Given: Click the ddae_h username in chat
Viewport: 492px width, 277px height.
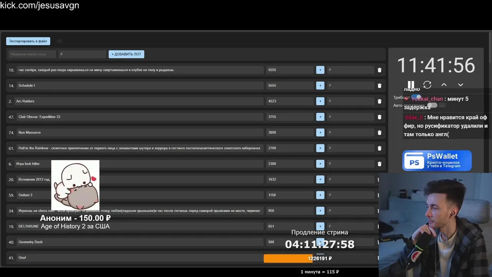Looking at the screenshot, I should tap(414, 118).
